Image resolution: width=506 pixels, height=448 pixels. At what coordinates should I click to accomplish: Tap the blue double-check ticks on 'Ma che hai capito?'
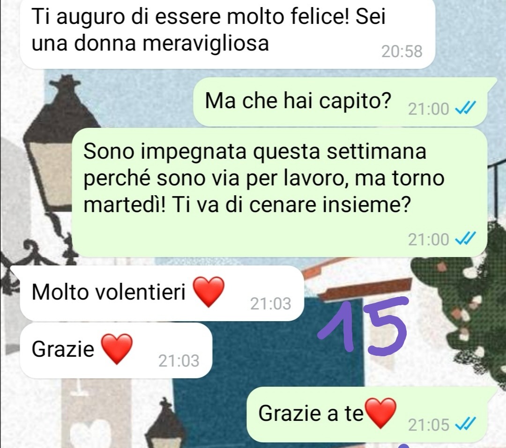pyautogui.click(x=465, y=109)
